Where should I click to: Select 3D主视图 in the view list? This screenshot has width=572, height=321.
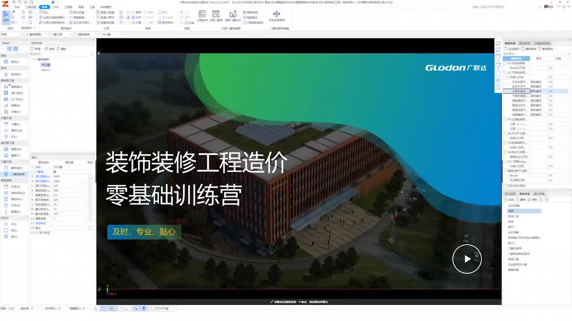coord(514,206)
